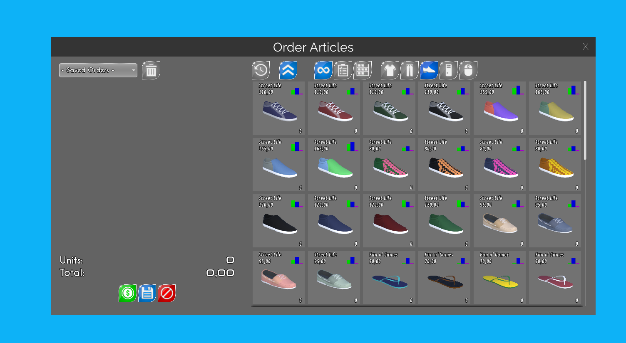Select the grey-green 95,00 boat shoe
The image size is (626, 343).
[334, 277]
